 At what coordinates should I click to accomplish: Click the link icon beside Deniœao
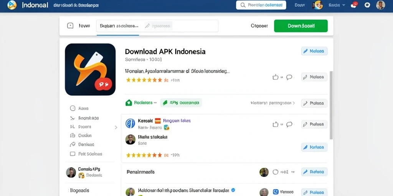(x=73, y=144)
